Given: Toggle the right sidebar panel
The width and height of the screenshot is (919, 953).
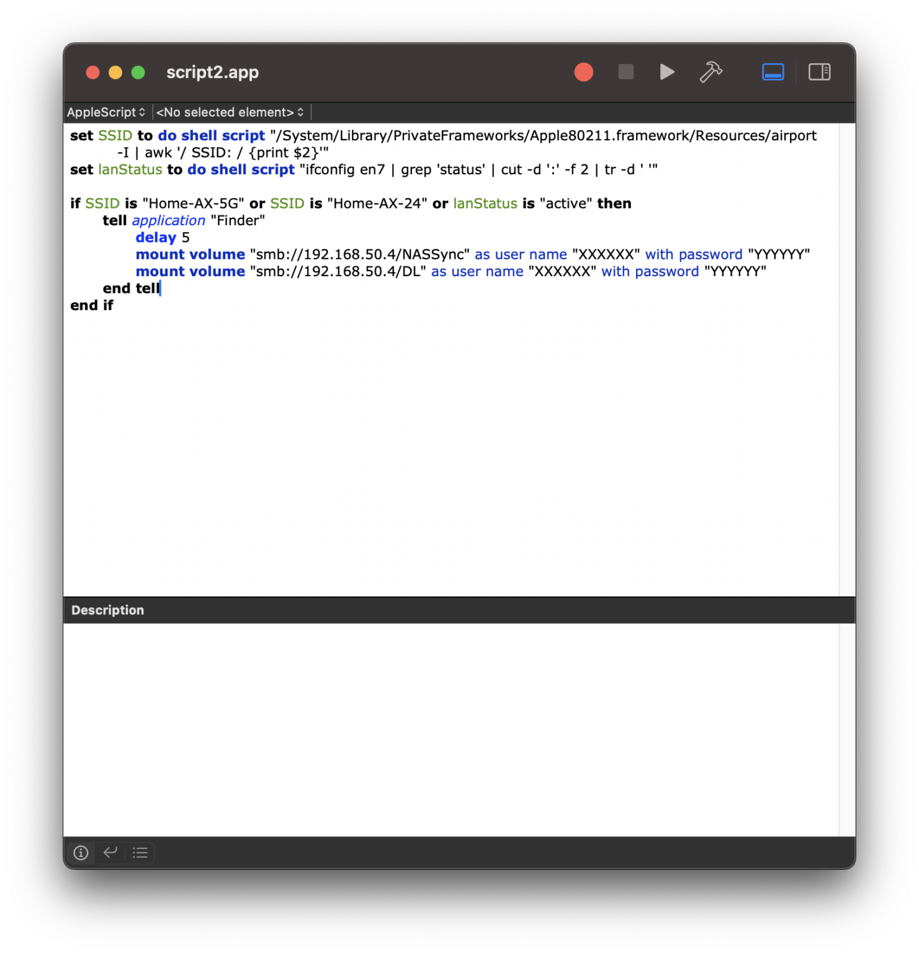Looking at the screenshot, I should (x=819, y=72).
